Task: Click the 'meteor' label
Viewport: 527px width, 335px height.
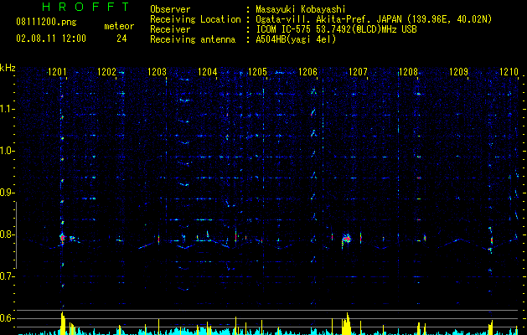Action: point(119,26)
